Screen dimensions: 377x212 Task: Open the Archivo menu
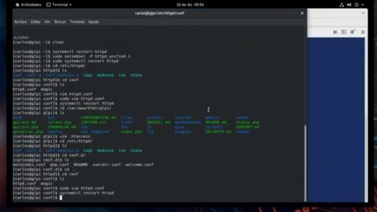coord(21,22)
